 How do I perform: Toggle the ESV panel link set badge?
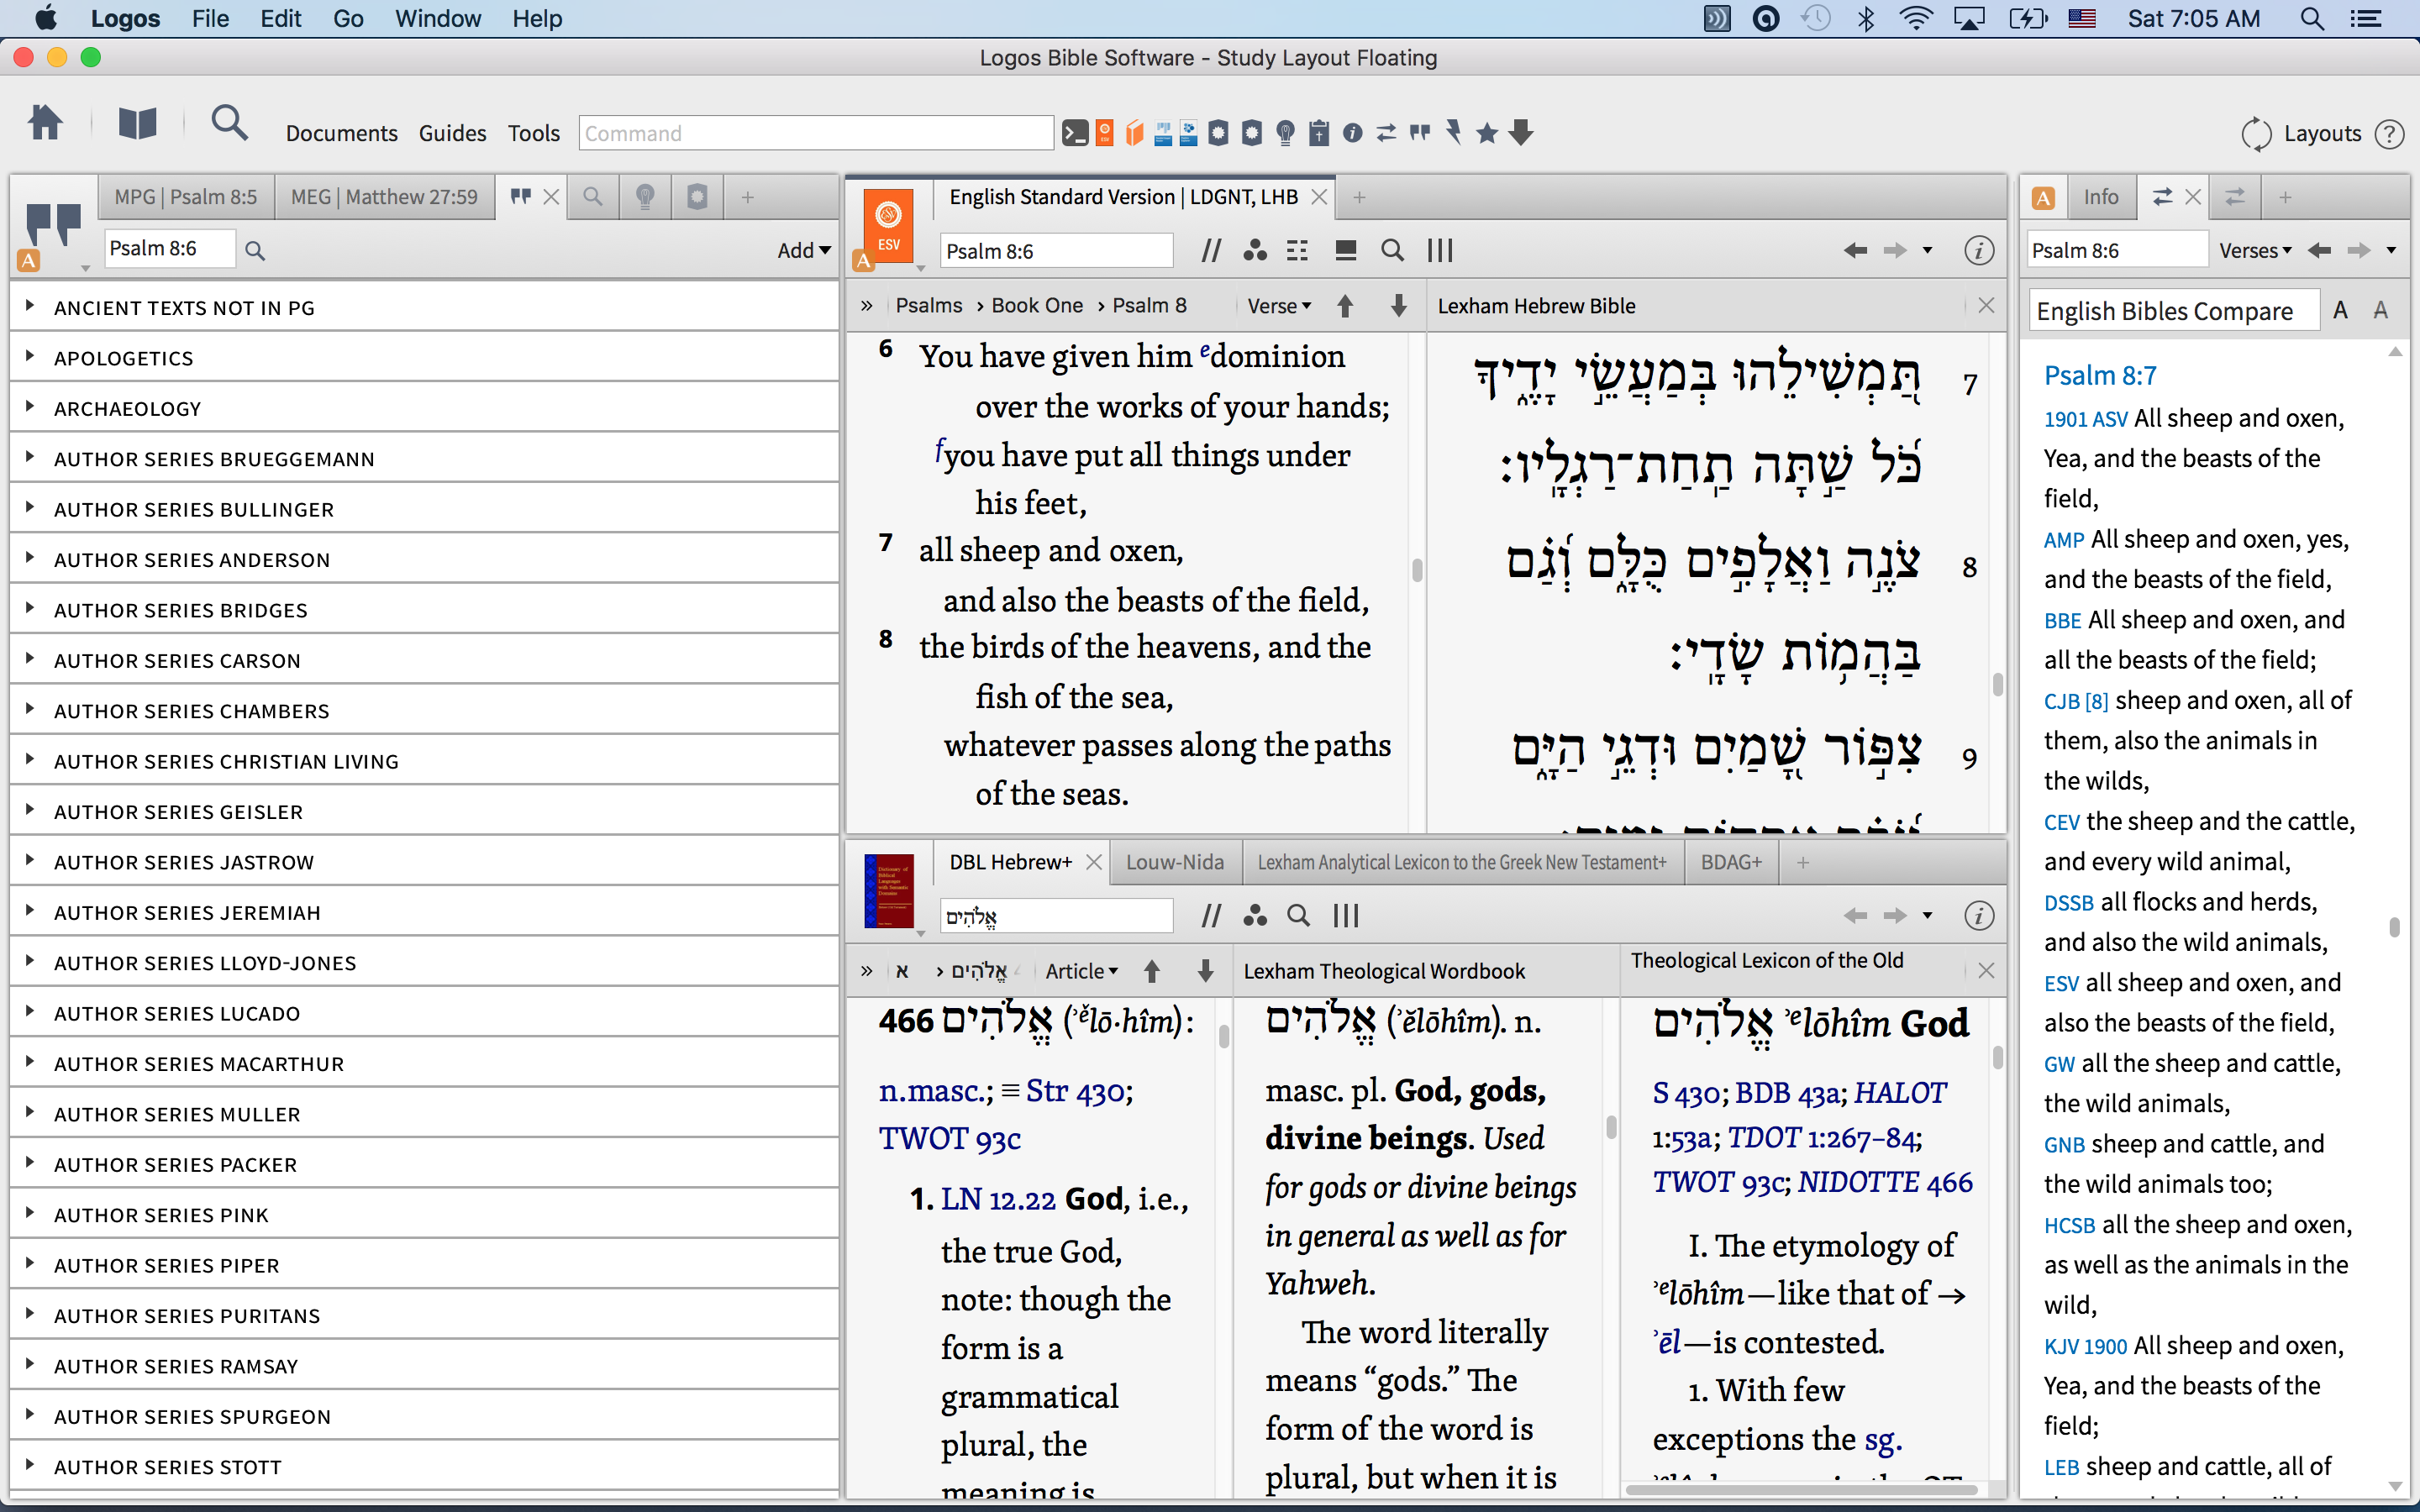(x=863, y=262)
